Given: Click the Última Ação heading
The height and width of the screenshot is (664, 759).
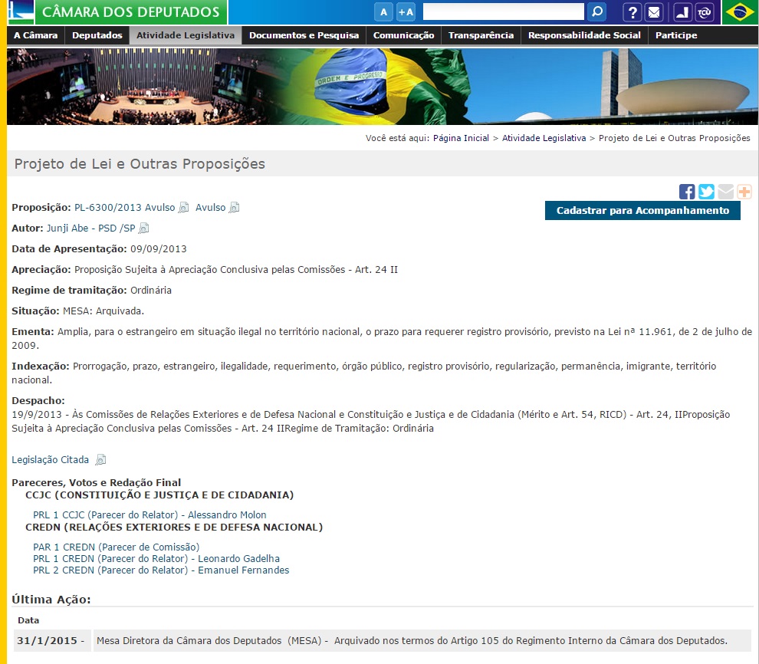Looking at the screenshot, I should click(x=51, y=599).
